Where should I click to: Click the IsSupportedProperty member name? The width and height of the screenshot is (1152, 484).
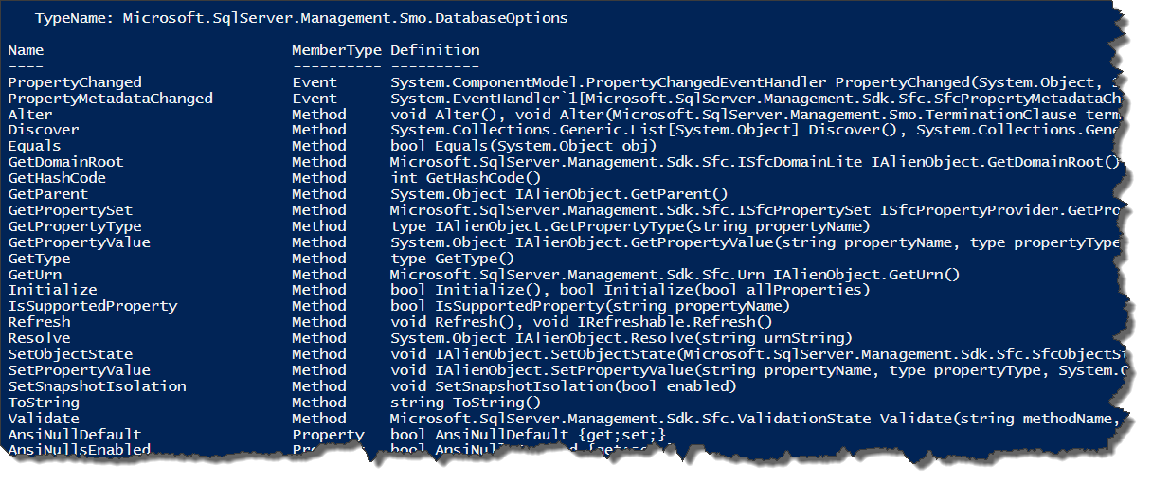(x=92, y=306)
